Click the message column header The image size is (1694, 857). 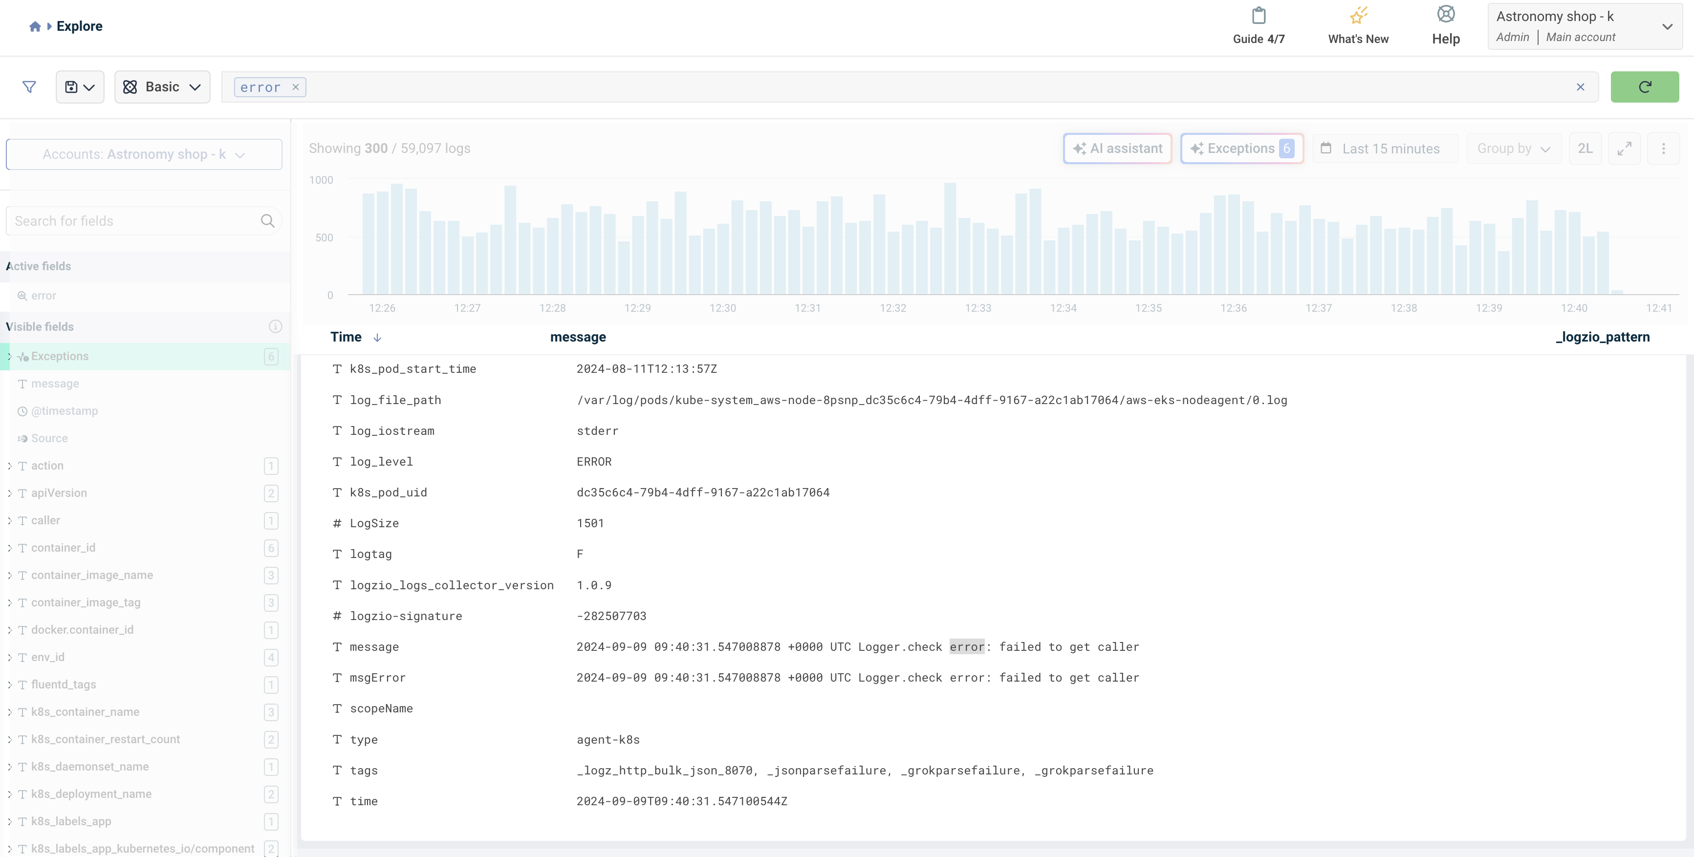pos(577,337)
